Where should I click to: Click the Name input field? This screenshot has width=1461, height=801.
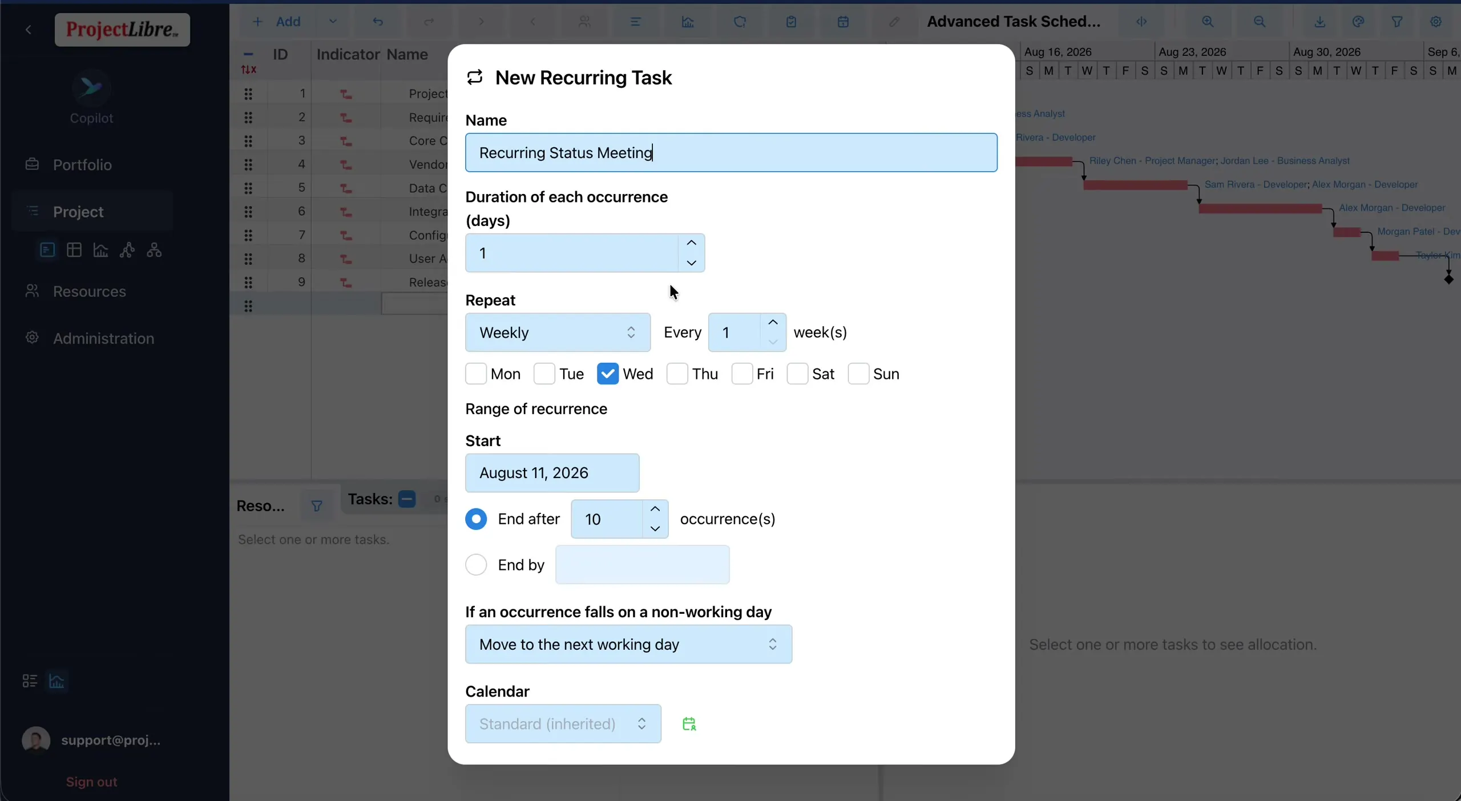click(x=731, y=152)
